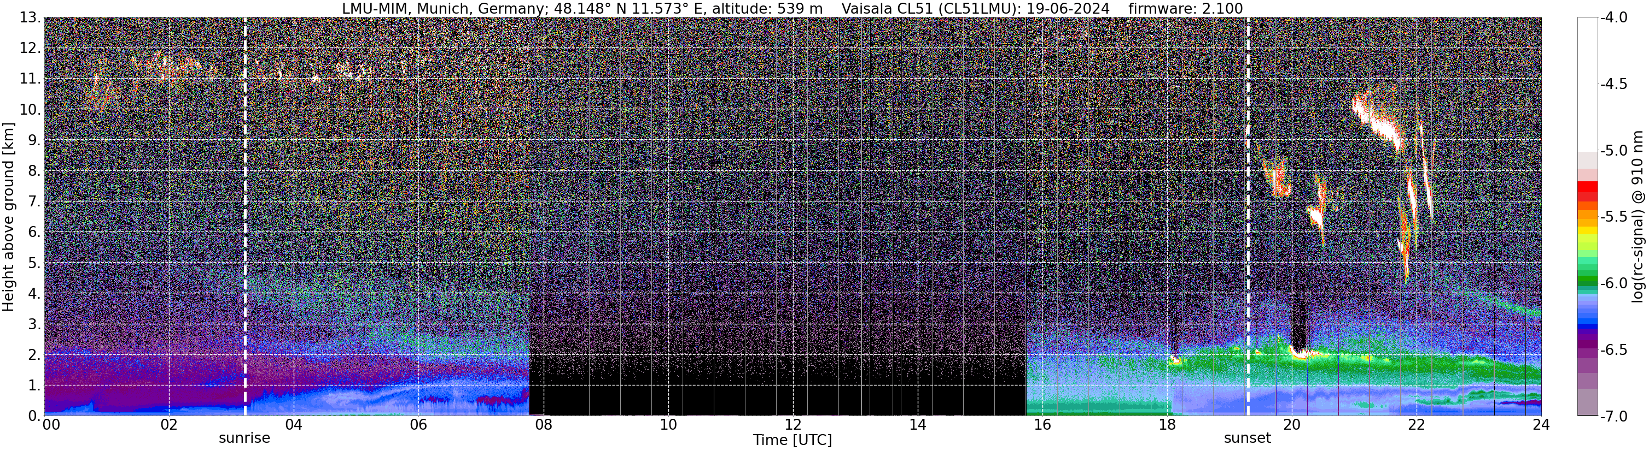Viewport: 1649px width, 451px height.
Task: Click the '10.' height tick label
Action: tap(30, 110)
